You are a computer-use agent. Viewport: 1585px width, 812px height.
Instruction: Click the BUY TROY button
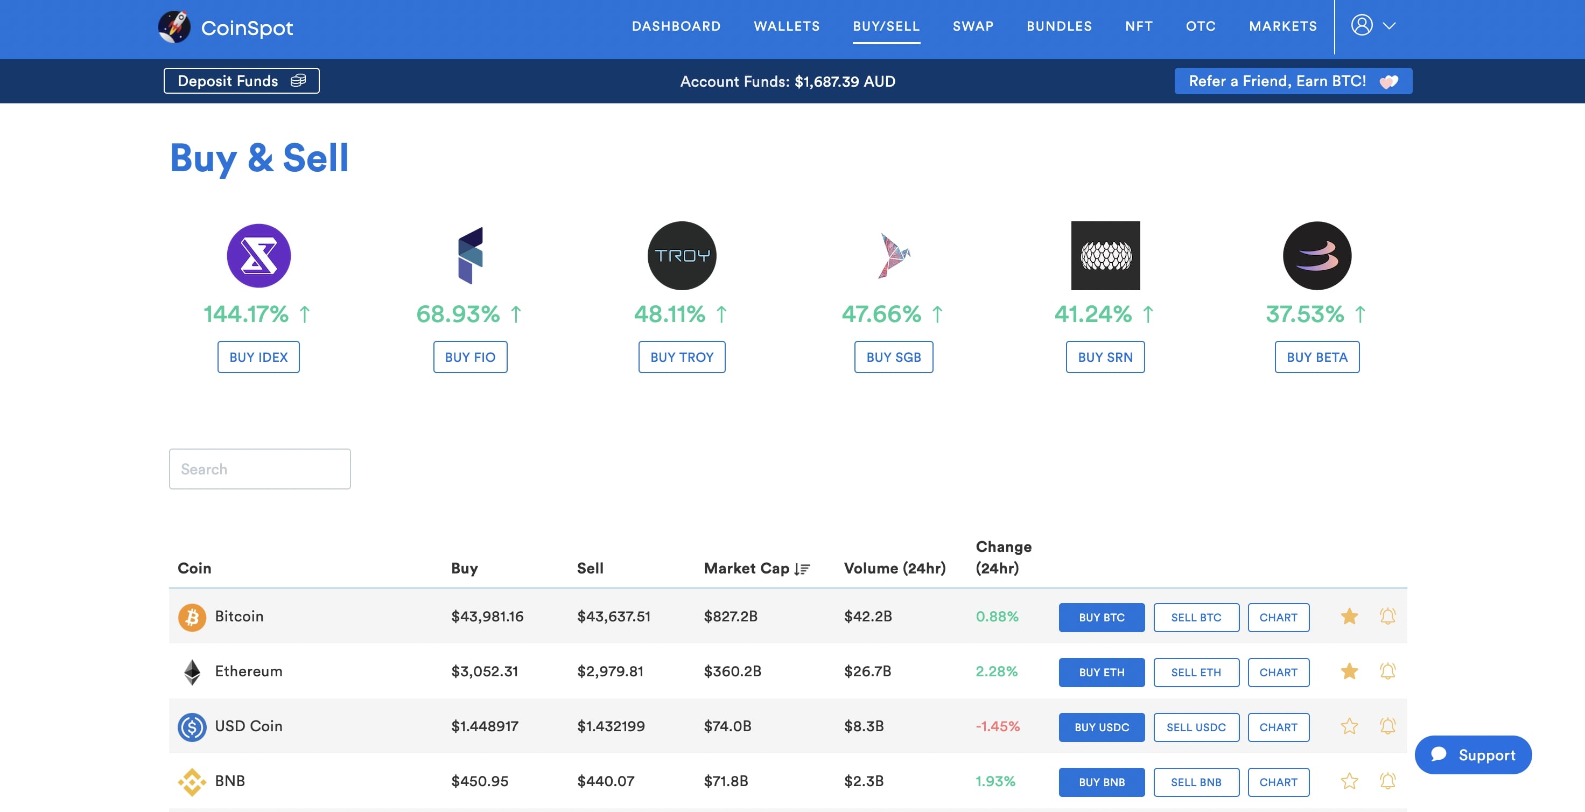point(682,357)
